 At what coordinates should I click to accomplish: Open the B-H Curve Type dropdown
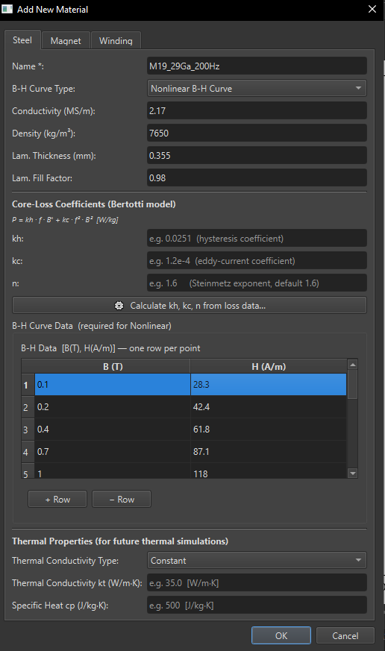click(x=257, y=89)
